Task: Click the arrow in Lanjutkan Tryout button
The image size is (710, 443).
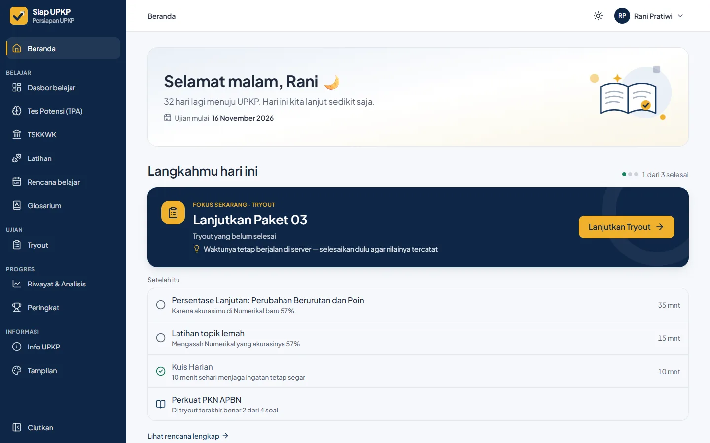Action: (x=660, y=227)
